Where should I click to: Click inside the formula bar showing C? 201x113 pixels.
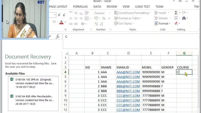click(131, 41)
